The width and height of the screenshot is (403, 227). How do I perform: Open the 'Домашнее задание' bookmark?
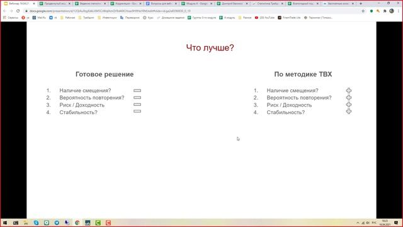171,18
